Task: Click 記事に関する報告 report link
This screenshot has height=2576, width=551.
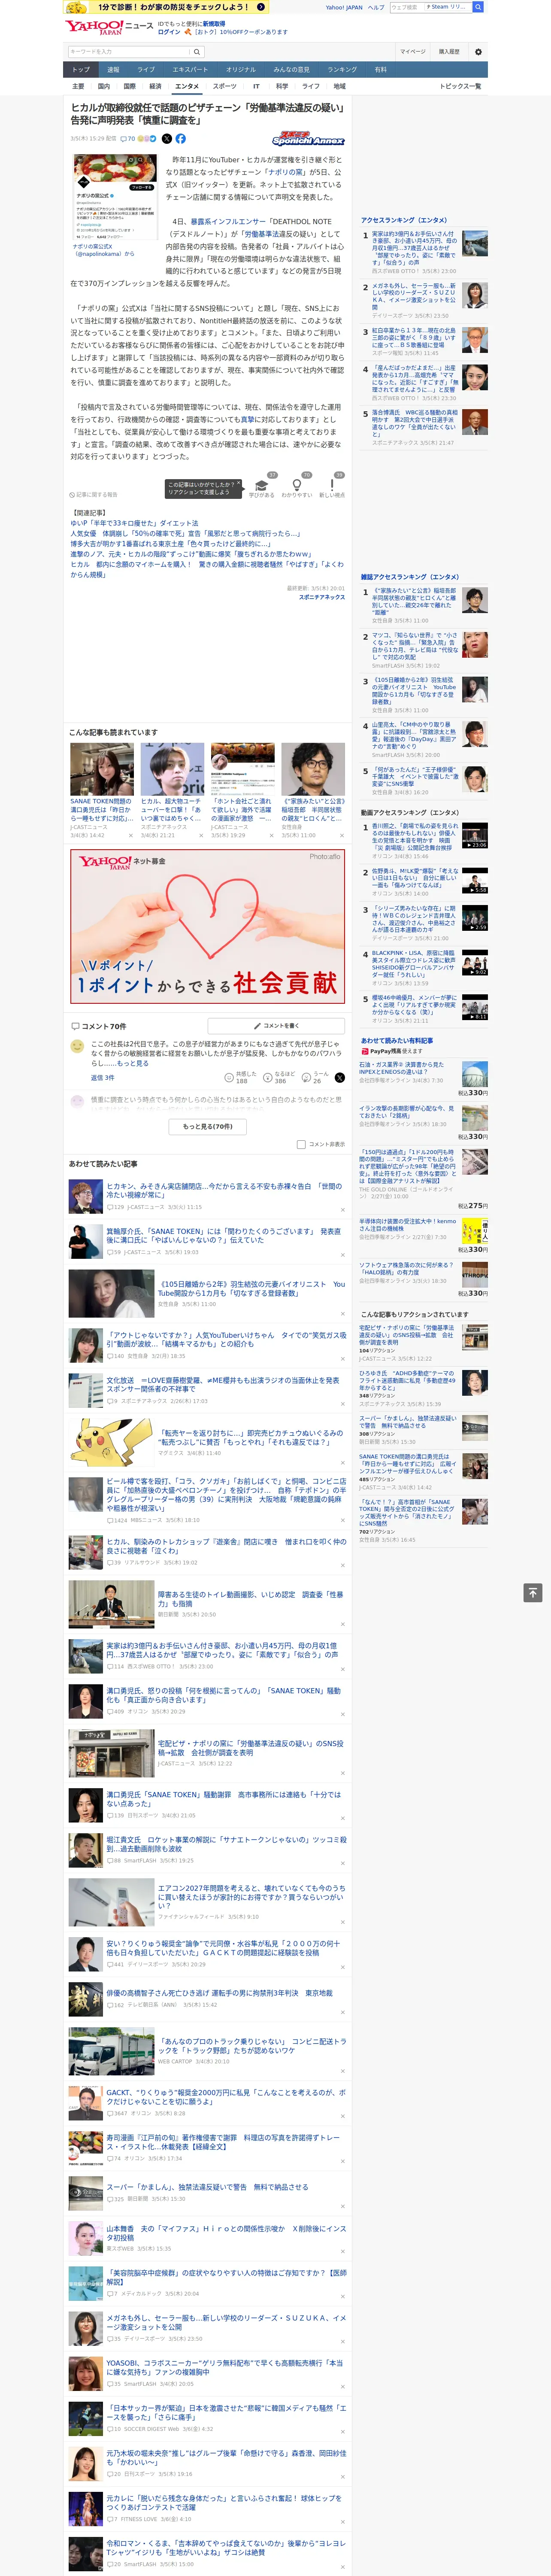Action: tap(94, 495)
